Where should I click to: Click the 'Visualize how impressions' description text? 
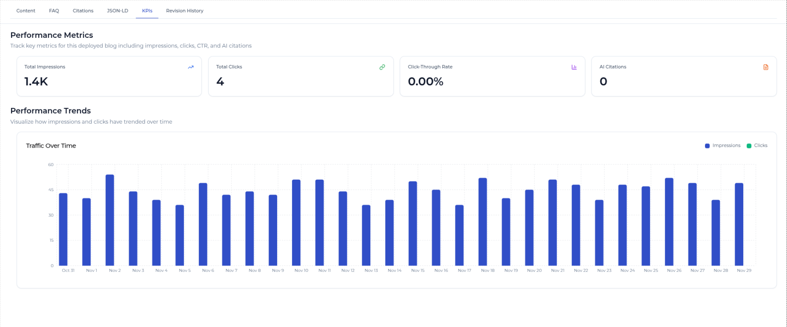tap(91, 122)
